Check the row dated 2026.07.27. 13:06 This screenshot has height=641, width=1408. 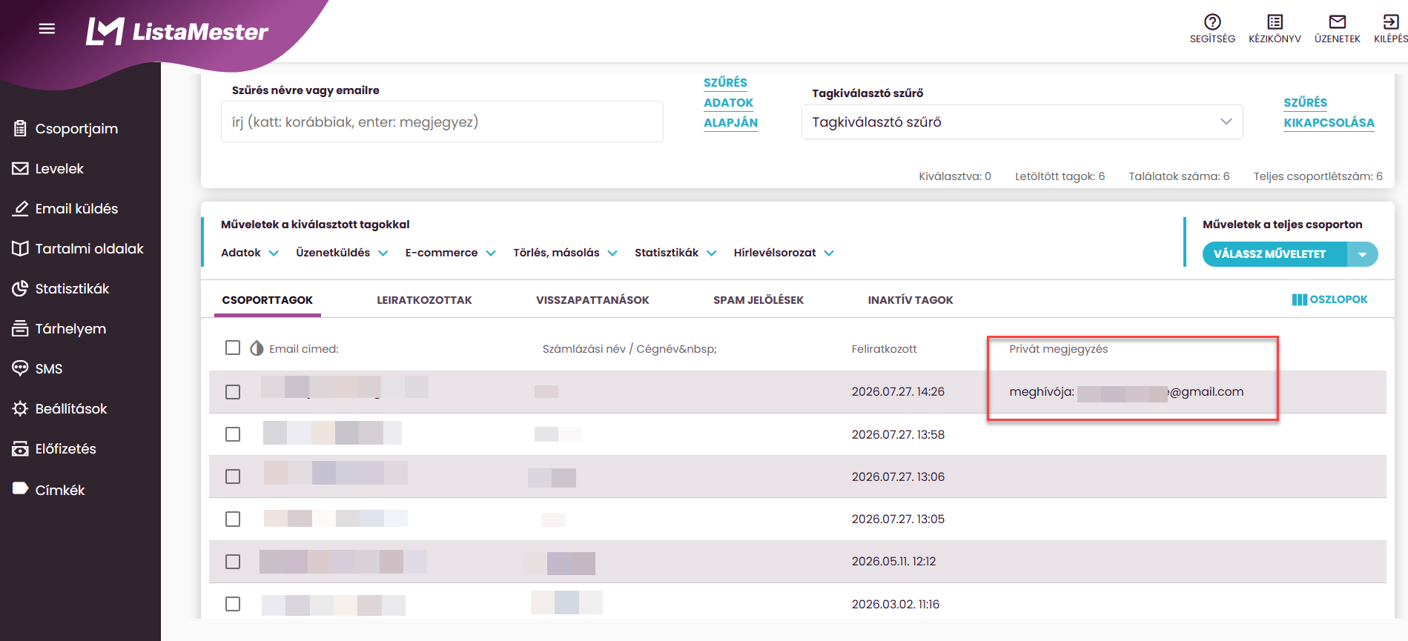tap(233, 476)
